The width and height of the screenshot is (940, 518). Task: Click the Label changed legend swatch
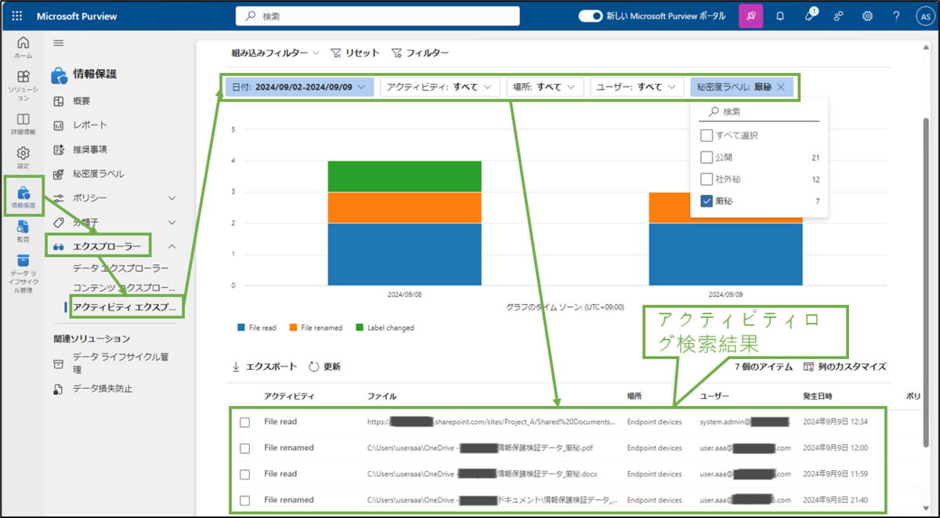[360, 328]
